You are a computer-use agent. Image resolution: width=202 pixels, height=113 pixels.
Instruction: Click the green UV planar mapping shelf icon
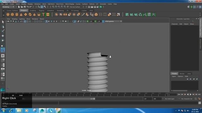point(127,14)
